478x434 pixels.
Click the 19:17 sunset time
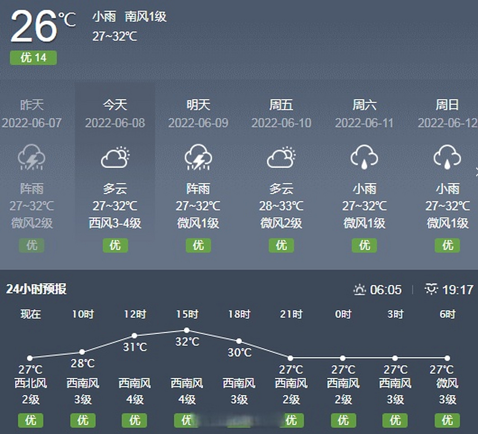(x=458, y=290)
